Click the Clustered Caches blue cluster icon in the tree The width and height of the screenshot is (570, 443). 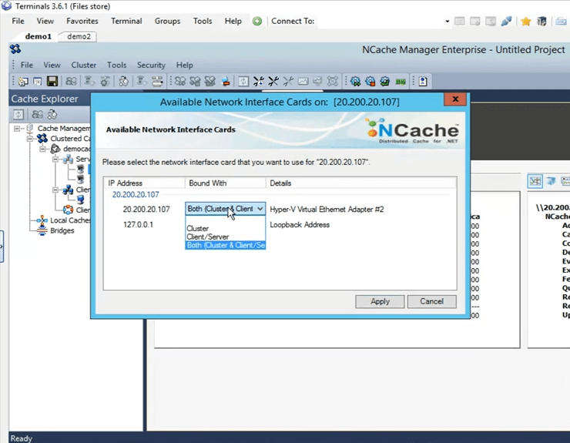tap(42, 138)
